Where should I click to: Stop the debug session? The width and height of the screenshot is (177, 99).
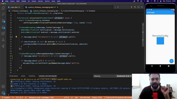pyautogui.click(x=138, y=7)
